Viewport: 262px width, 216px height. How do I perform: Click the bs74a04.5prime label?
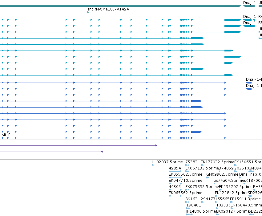229,181
